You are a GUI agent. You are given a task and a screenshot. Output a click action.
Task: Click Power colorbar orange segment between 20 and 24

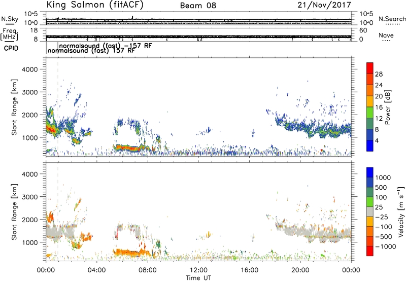[370, 91]
